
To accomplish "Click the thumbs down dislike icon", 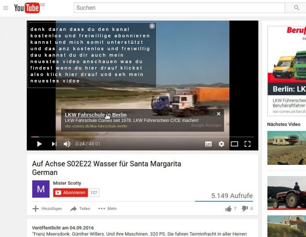I will [x=244, y=209].
